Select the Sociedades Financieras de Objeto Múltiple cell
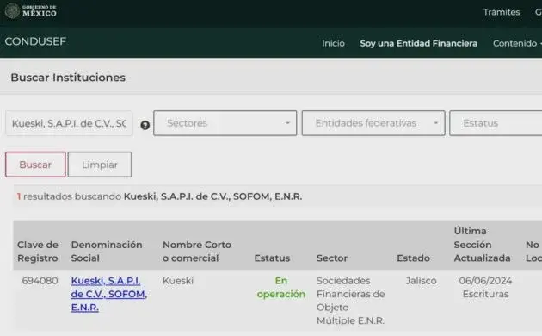This screenshot has width=542, height=336. (x=350, y=301)
